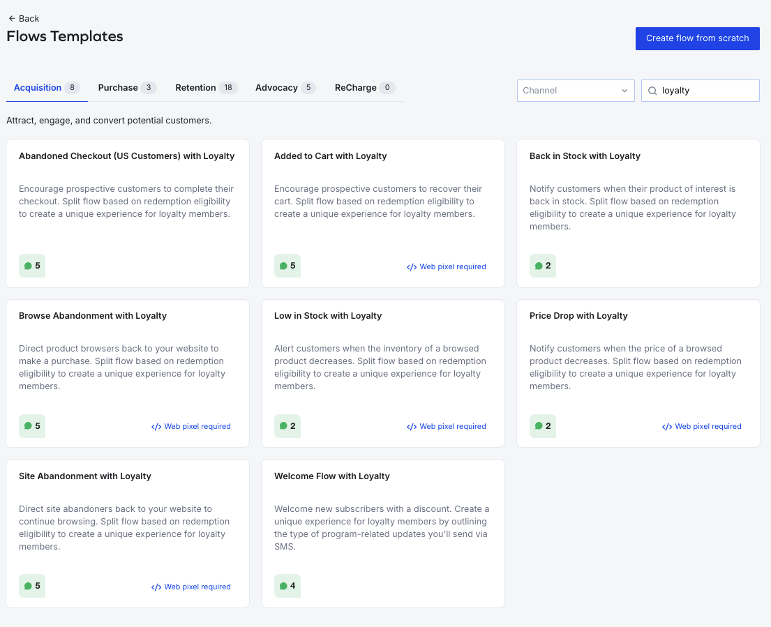The image size is (771, 627).
Task: Go to the ReCharge tab
Action: pyautogui.click(x=365, y=88)
